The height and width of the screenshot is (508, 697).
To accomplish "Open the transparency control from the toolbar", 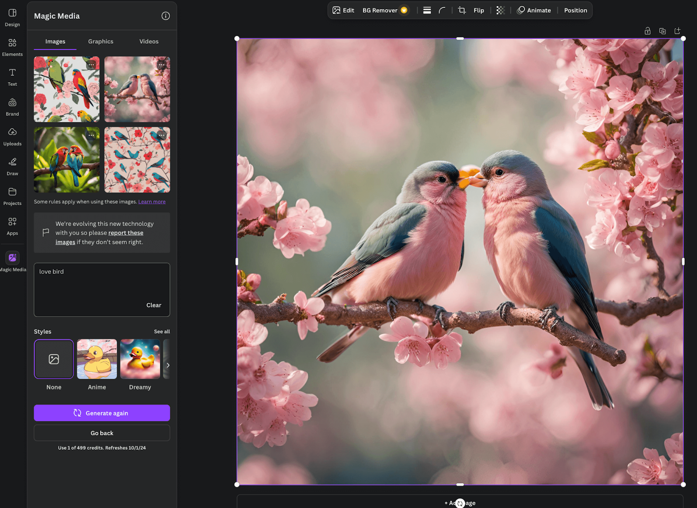I will tap(500, 10).
